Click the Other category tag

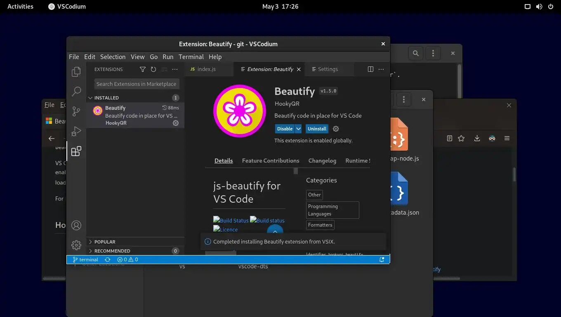point(314,195)
